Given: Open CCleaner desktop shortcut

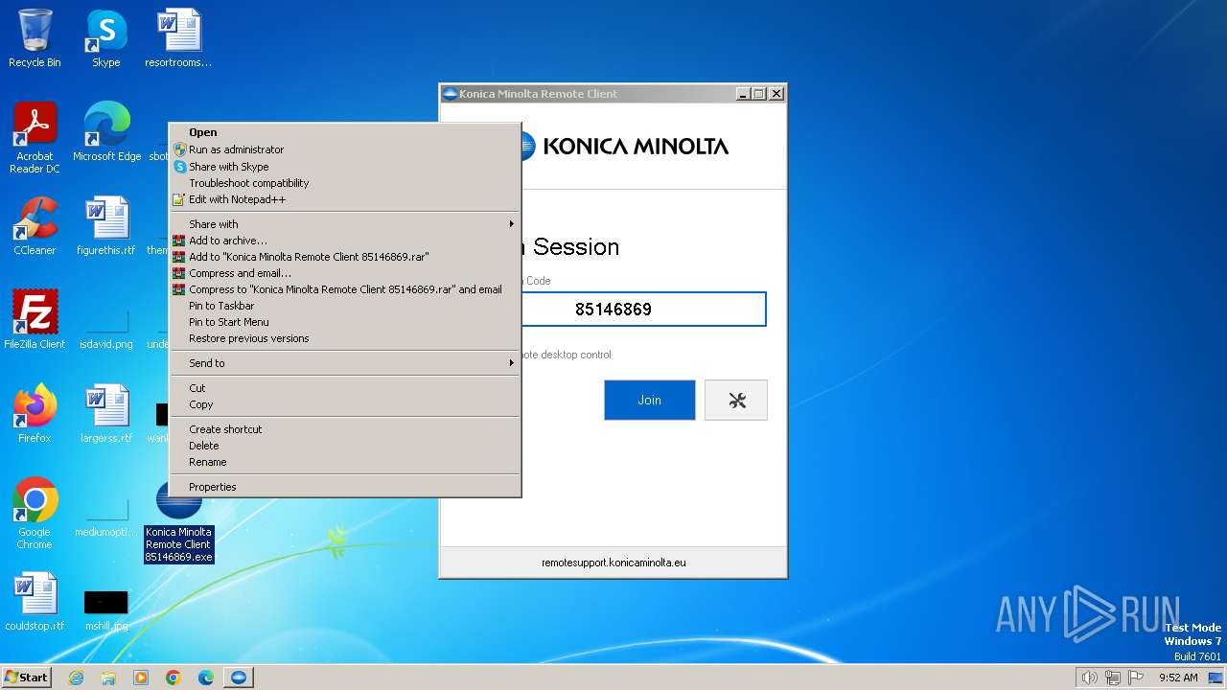Looking at the screenshot, I should 35,226.
